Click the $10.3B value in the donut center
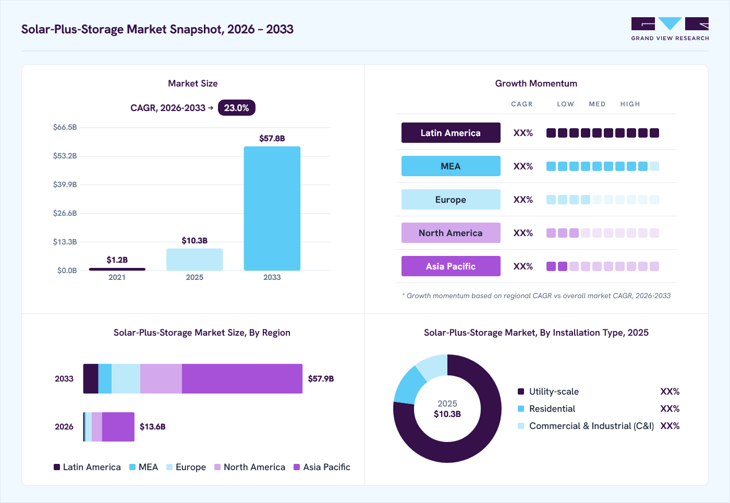730x503 pixels. [447, 414]
